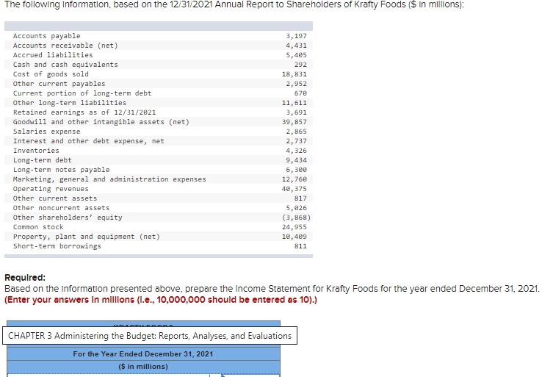Click the cash value 292
Viewport: 542px width, 377px height.
tap(300, 65)
